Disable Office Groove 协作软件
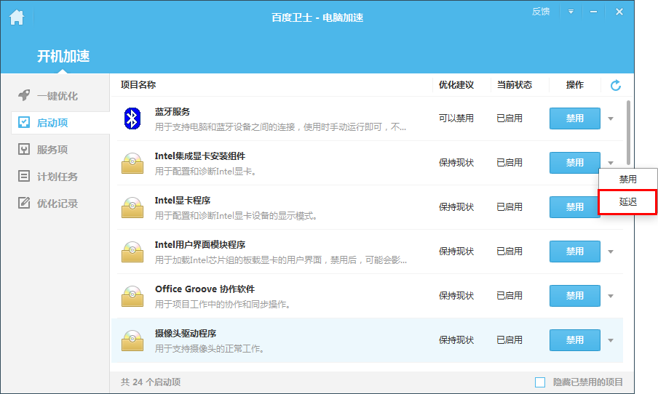658x394 pixels. [574, 296]
